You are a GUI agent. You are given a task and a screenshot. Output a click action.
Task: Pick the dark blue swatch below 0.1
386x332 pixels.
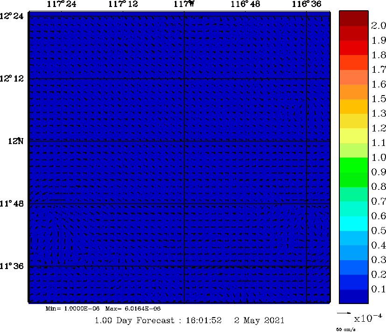pos(354,297)
